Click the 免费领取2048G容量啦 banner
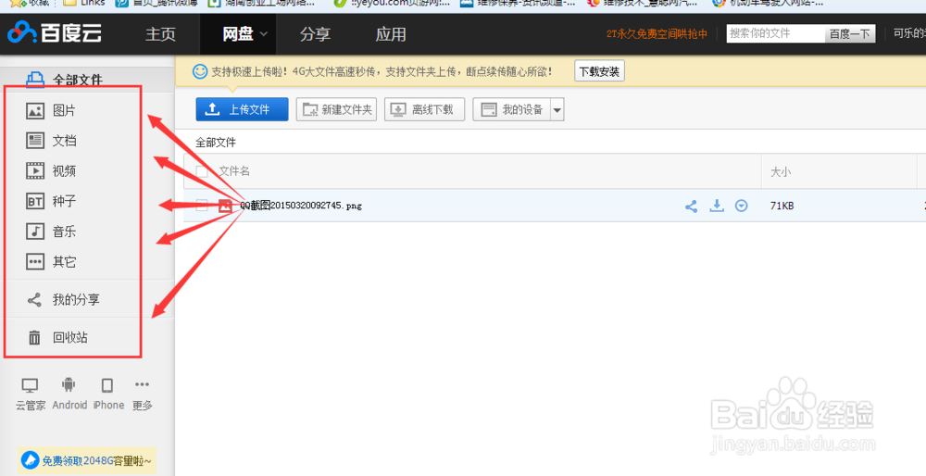 tap(87, 460)
